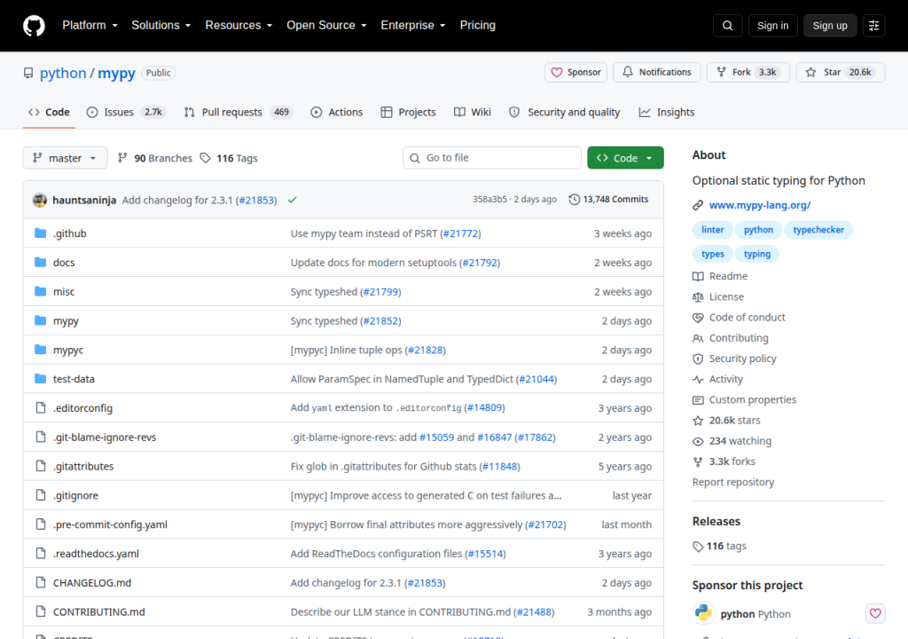Open the command palette icon next to Sign up

tap(873, 26)
